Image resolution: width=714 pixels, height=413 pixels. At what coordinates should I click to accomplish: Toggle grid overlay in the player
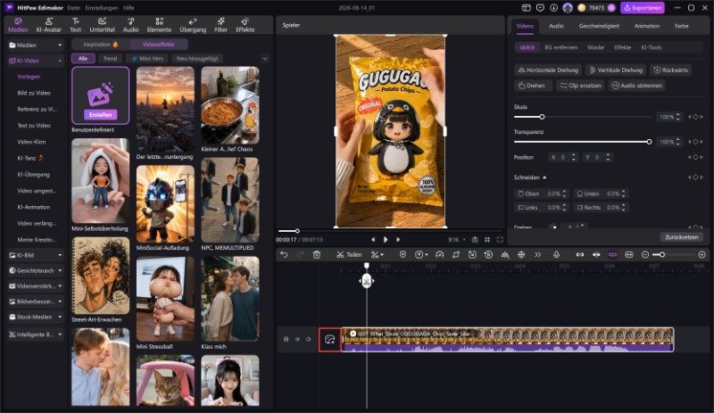point(487,240)
